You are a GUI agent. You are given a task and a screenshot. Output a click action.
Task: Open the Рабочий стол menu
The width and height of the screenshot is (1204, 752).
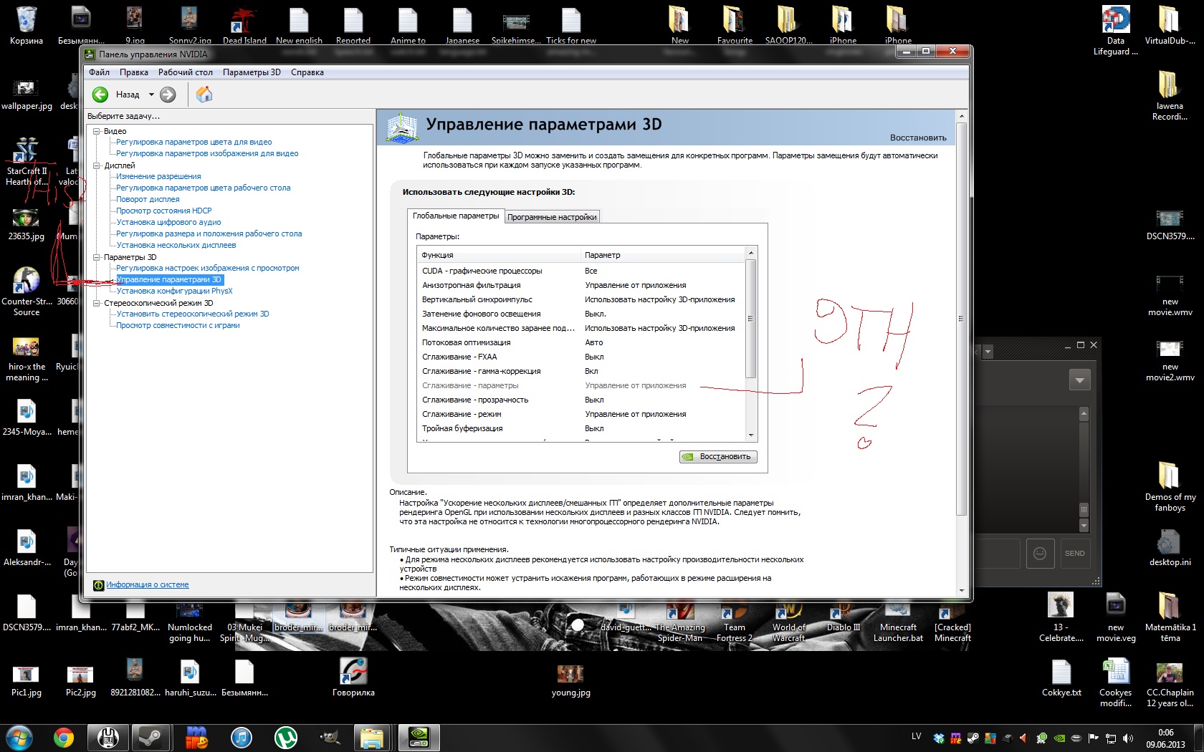tap(186, 72)
